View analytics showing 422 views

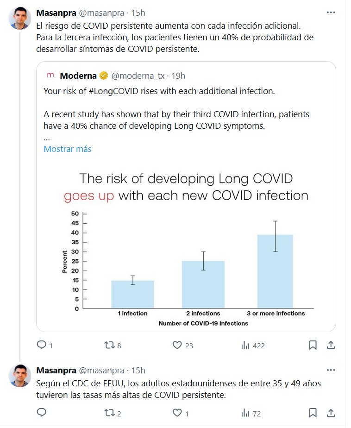[x=245, y=345]
